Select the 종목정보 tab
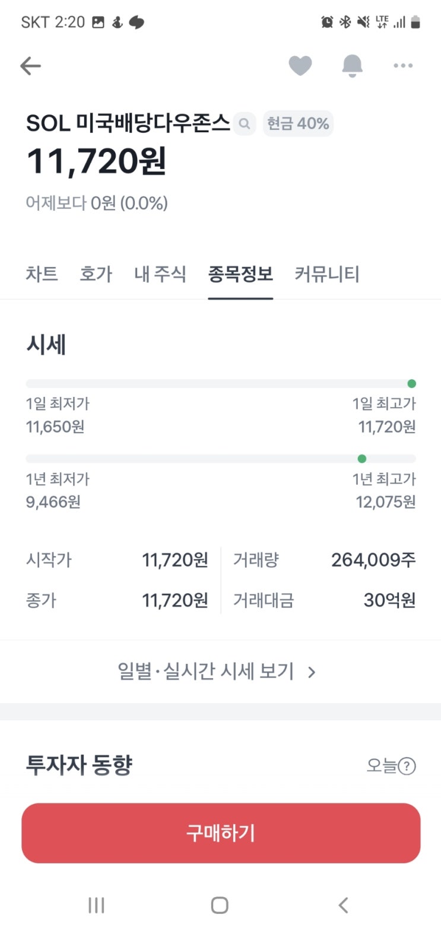 coord(240,274)
